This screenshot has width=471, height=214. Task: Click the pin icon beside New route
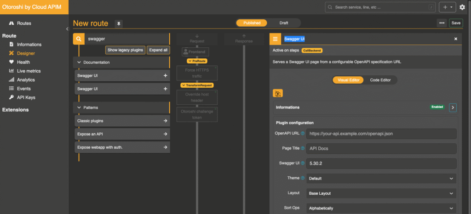(118, 23)
